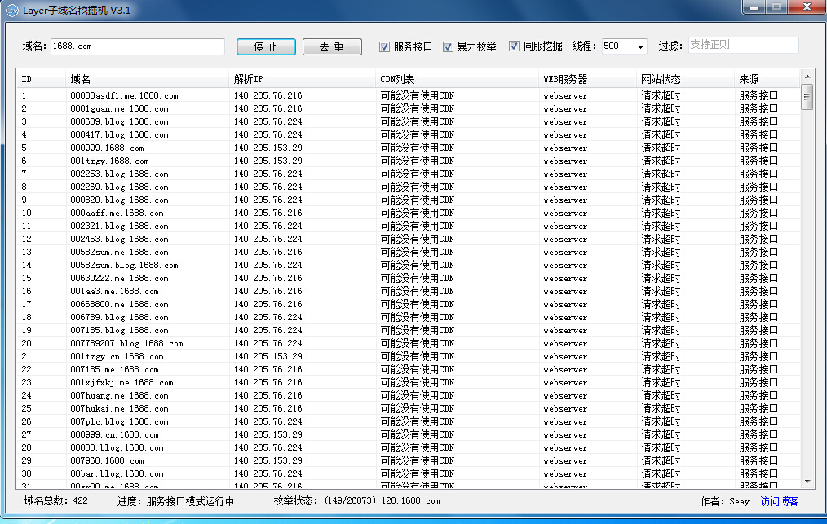Screen dimensions: 827x524
Task: Select row 001xjfxkj.me.1688.com
Action: (409, 383)
